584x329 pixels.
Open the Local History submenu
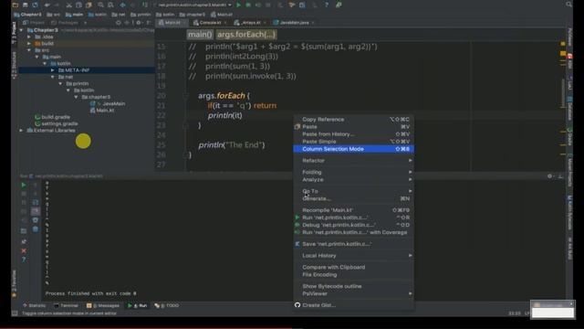click(354, 256)
